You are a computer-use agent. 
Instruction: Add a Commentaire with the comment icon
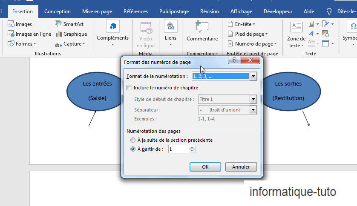click(x=202, y=27)
